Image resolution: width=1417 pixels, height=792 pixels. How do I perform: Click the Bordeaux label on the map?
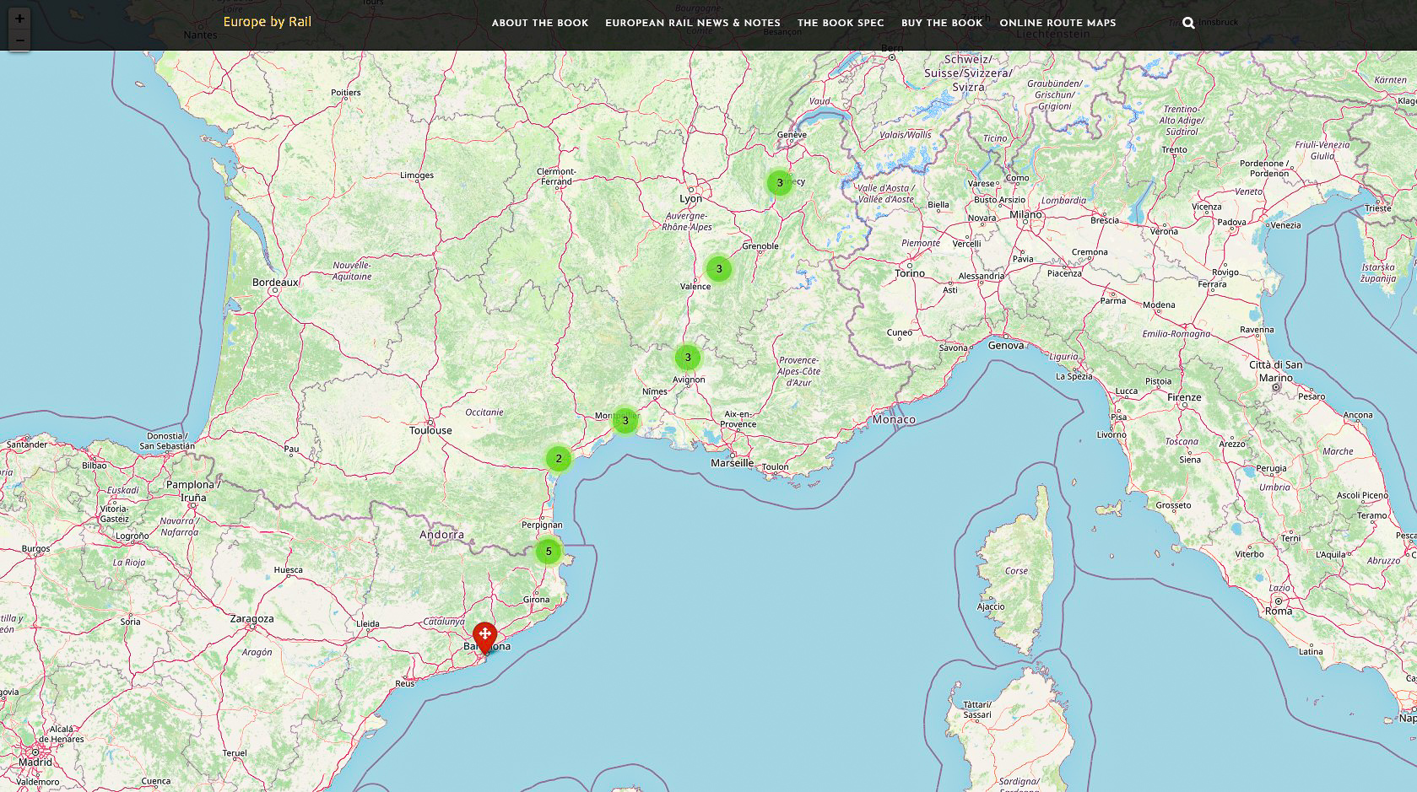(x=275, y=283)
